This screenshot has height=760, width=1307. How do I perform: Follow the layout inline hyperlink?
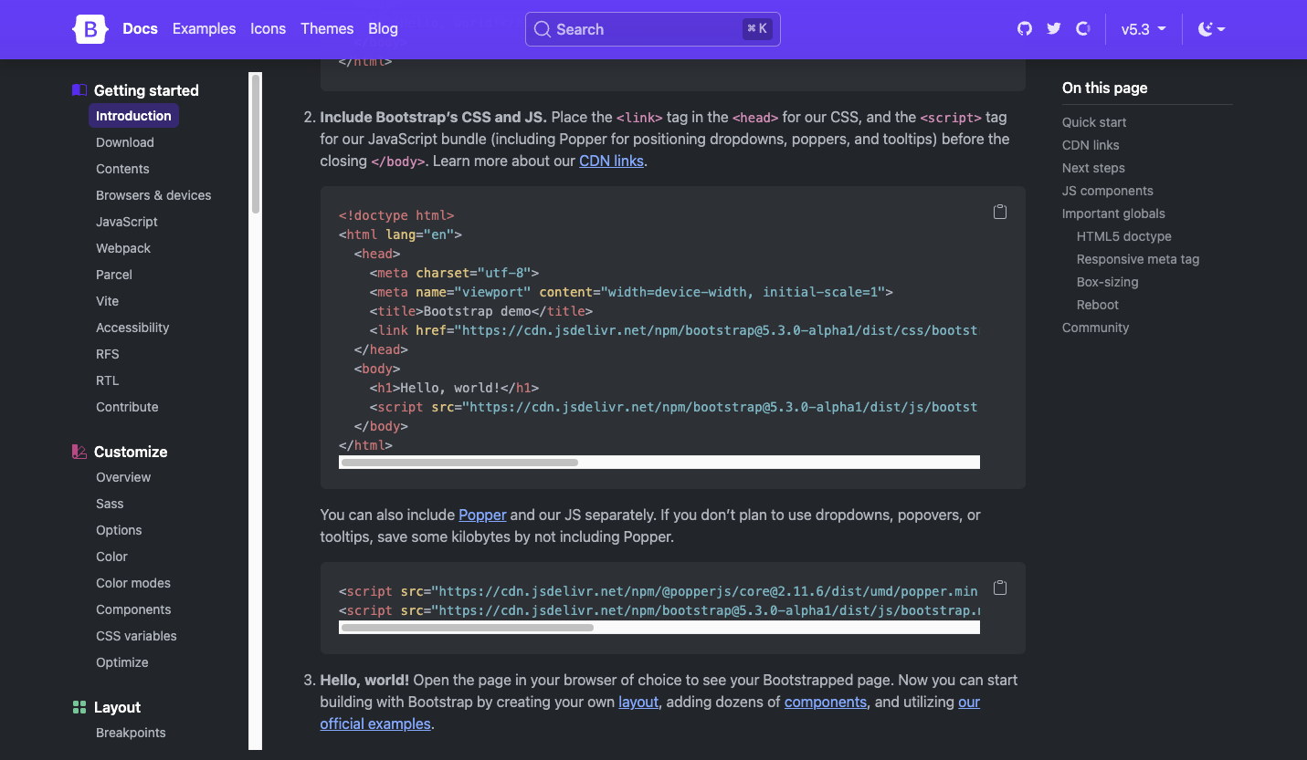click(x=638, y=702)
